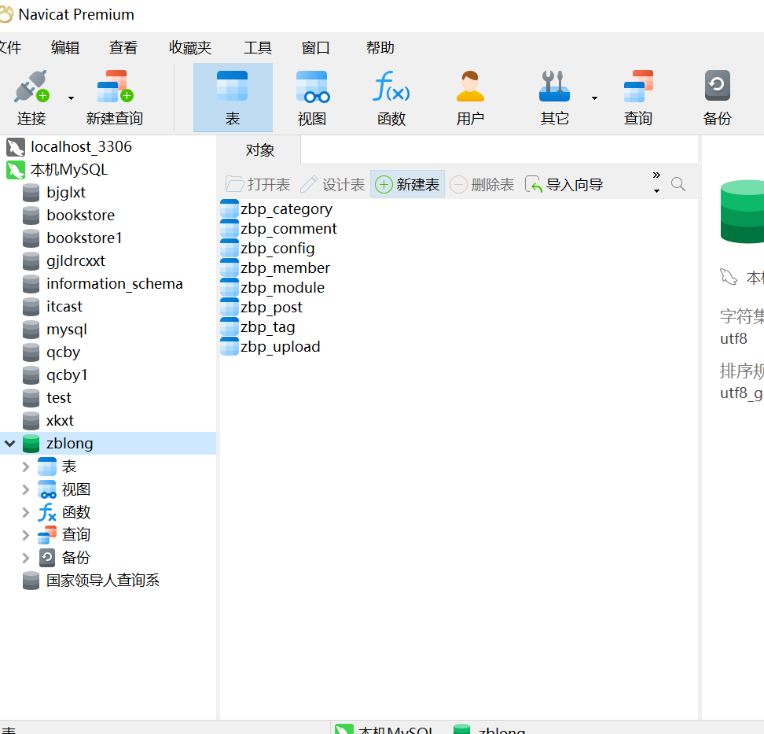The height and width of the screenshot is (734, 764).
Task: Click the search magnifier in object toolbar
Action: coord(678,184)
